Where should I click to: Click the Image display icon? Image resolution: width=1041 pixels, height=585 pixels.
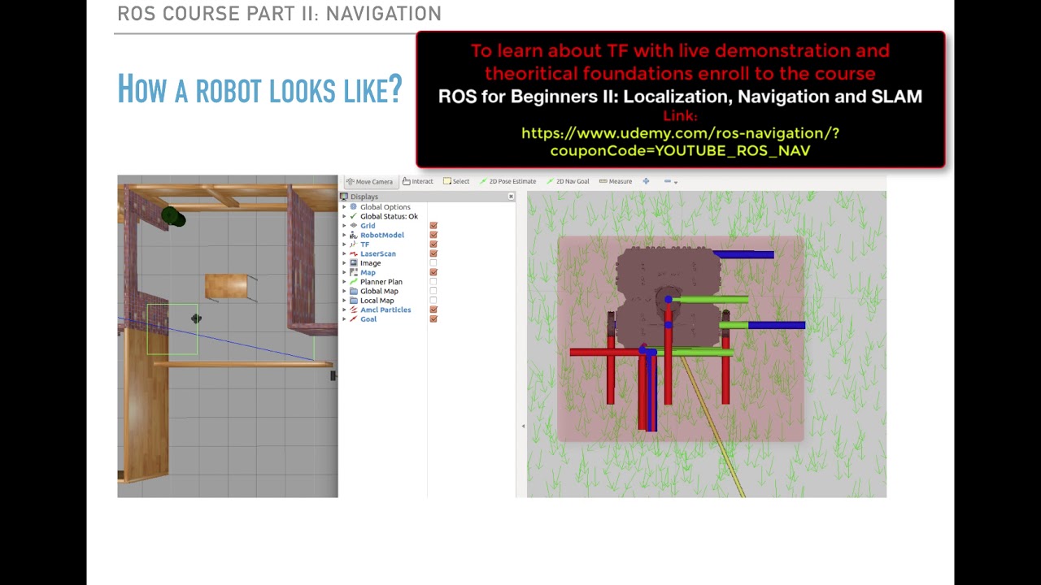[353, 263]
